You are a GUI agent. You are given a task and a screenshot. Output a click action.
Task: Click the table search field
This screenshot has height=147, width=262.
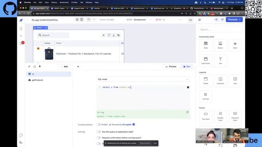click(x=53, y=35)
